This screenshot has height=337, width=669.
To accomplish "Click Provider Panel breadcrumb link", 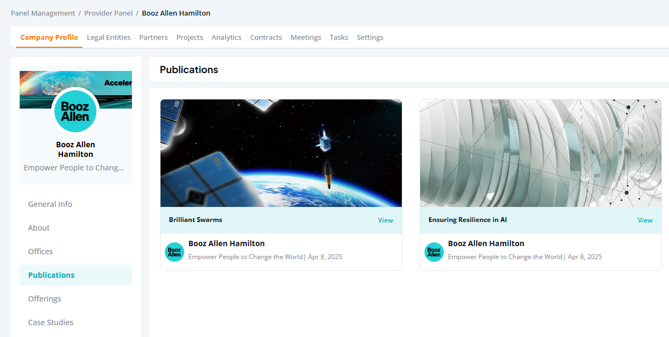I will click(108, 13).
